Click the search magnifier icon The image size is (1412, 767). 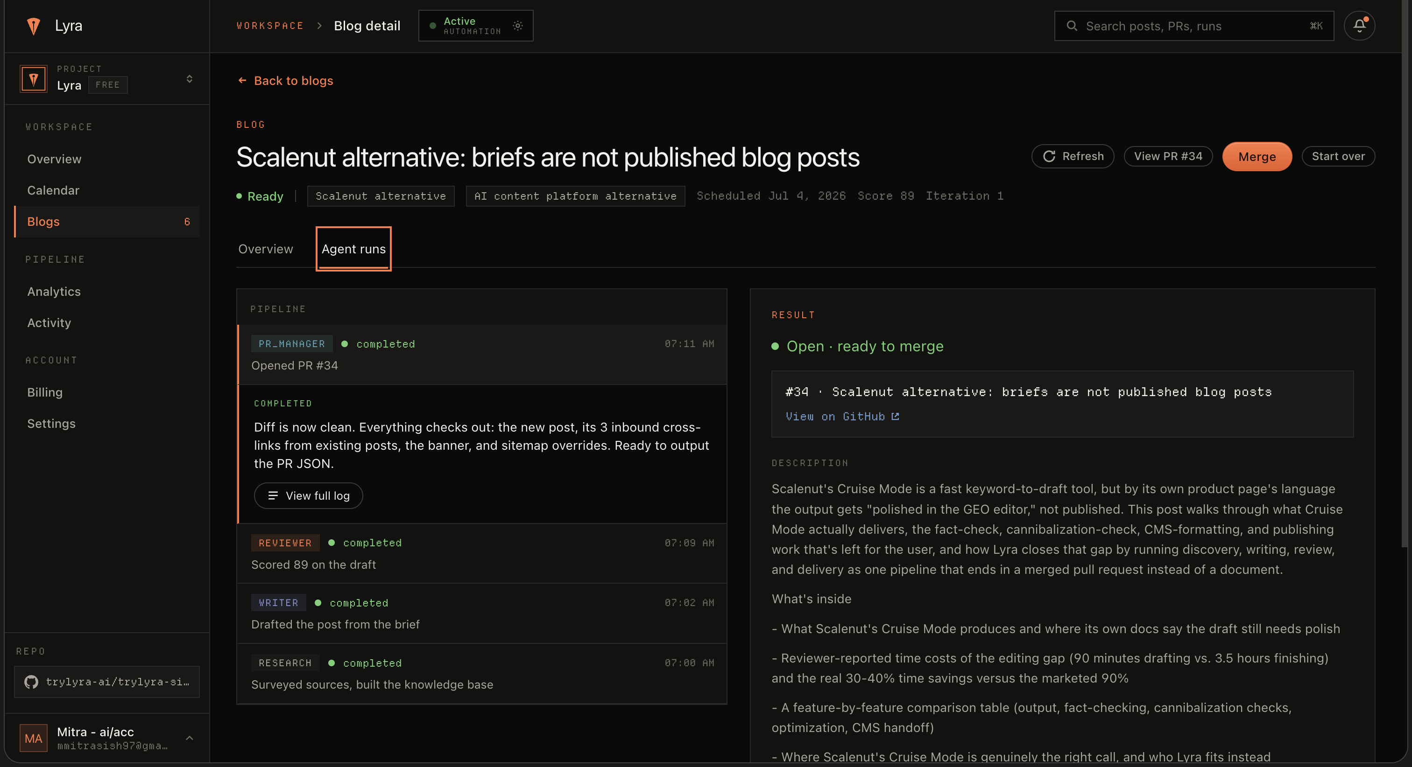1072,26
